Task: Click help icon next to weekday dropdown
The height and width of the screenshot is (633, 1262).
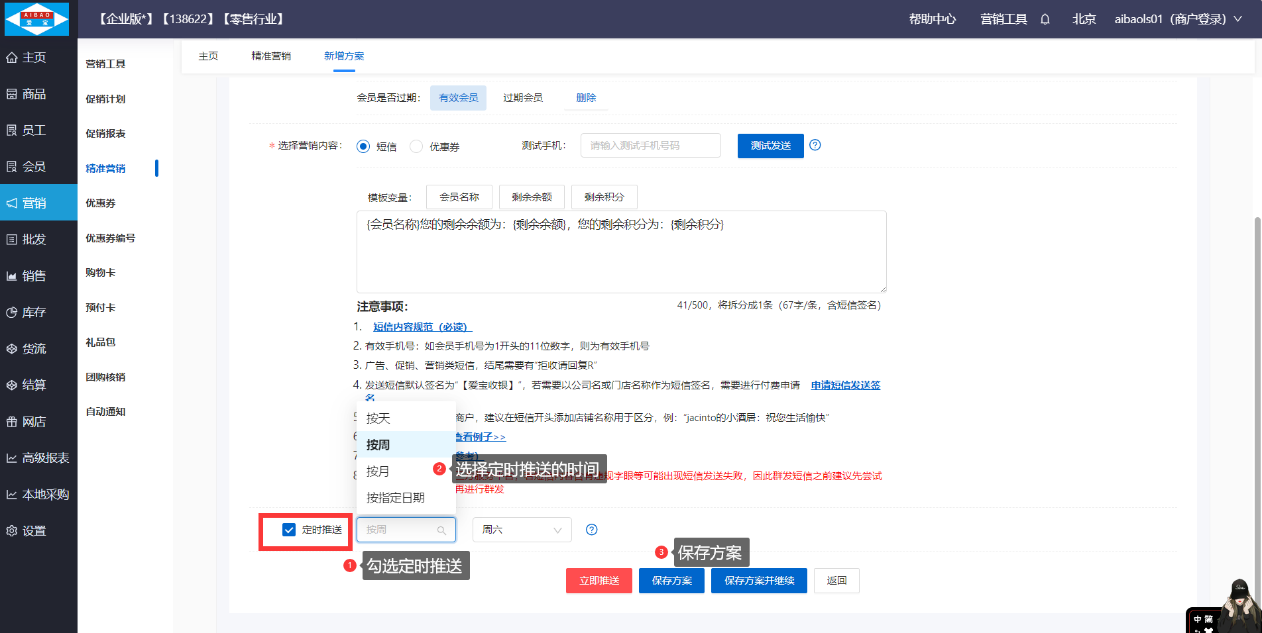Action: pyautogui.click(x=592, y=530)
